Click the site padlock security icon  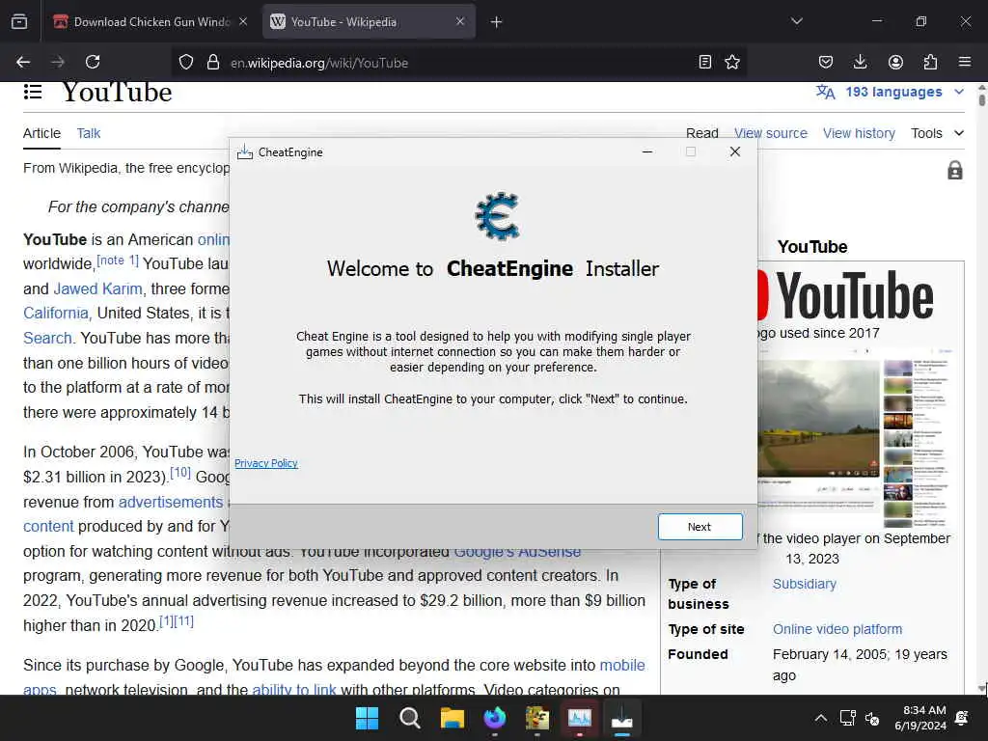pos(213,62)
